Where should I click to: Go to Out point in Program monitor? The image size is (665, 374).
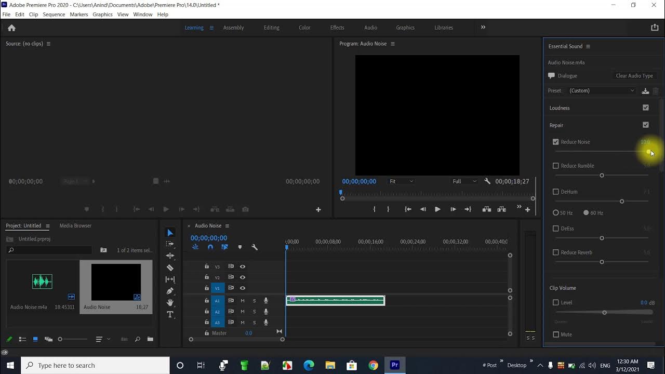468,209
